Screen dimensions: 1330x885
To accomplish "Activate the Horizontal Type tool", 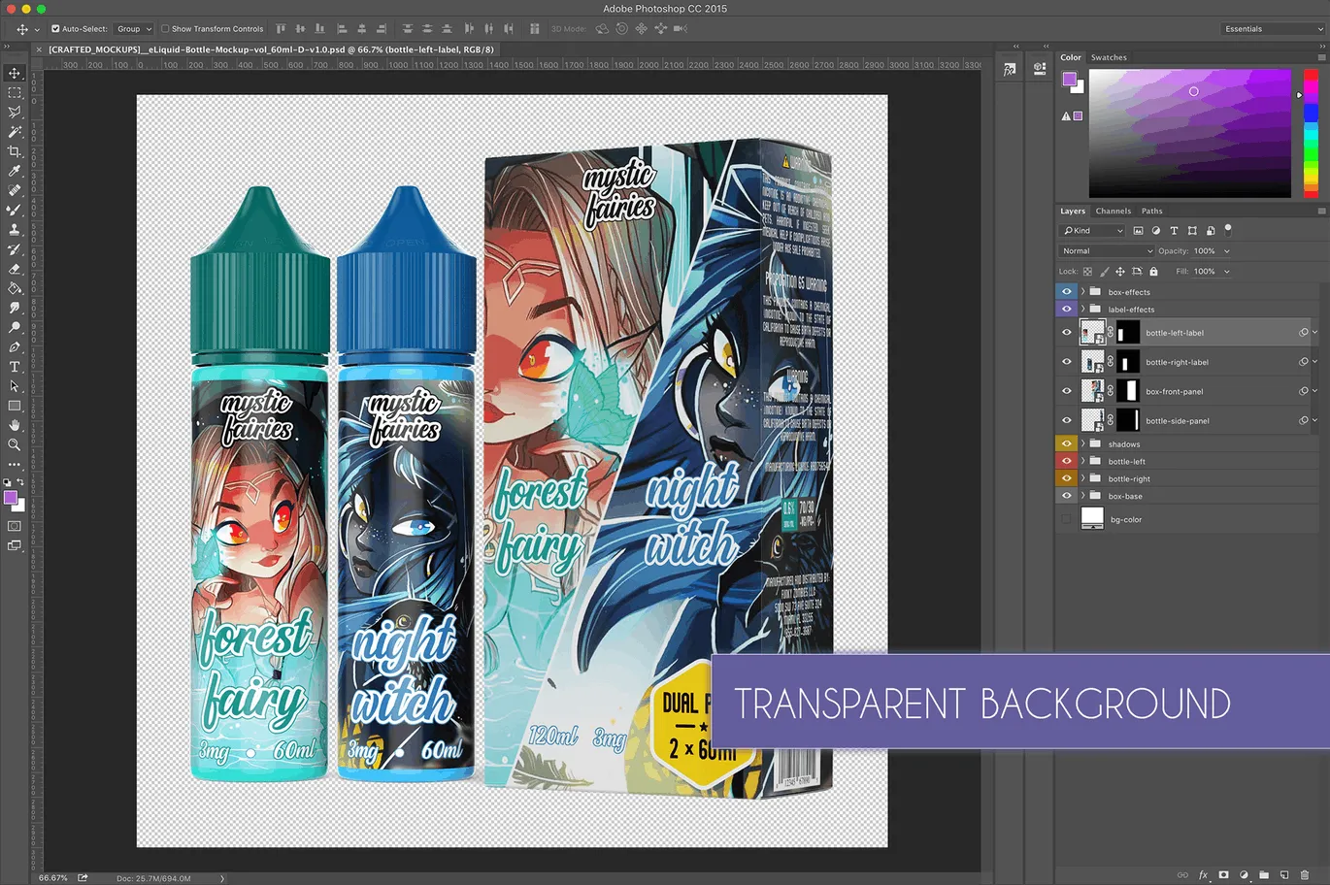I will click(14, 367).
